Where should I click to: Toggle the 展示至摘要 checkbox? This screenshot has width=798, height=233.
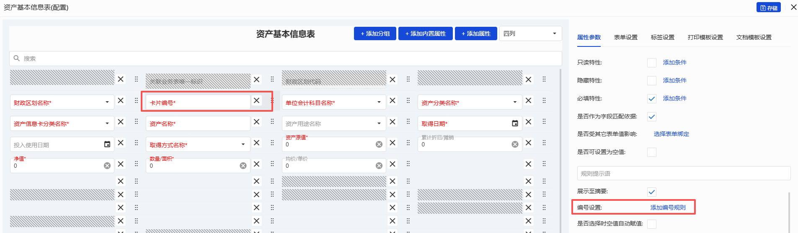(652, 192)
